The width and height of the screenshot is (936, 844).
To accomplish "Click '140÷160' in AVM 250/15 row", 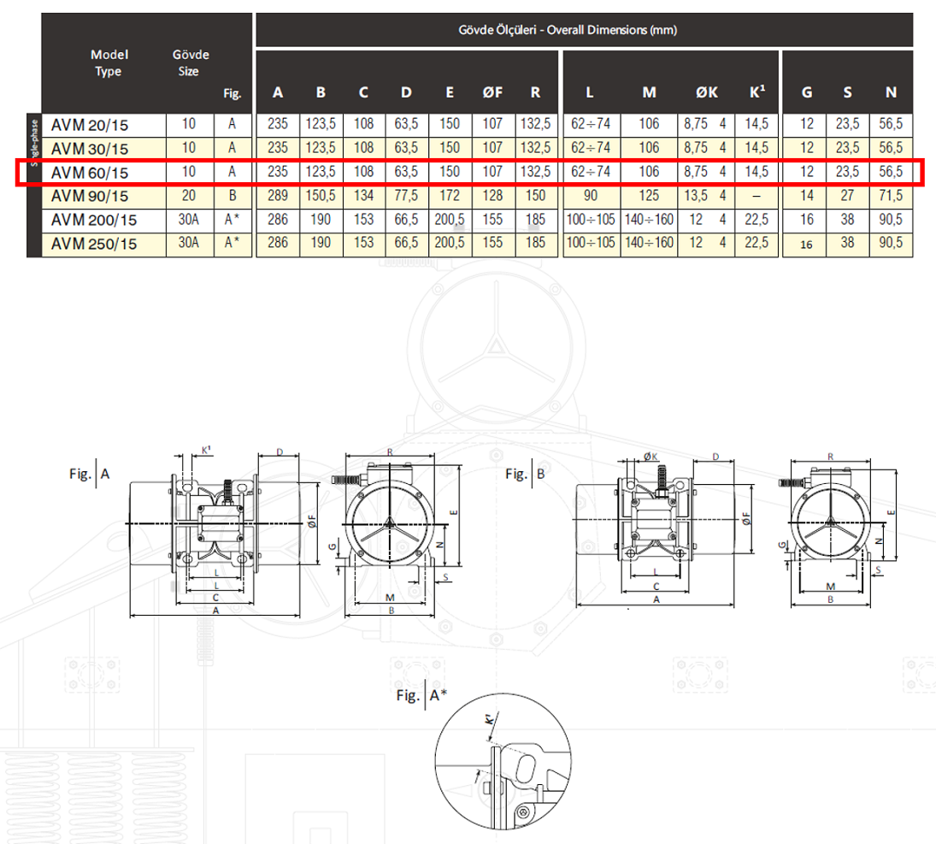I will [649, 243].
